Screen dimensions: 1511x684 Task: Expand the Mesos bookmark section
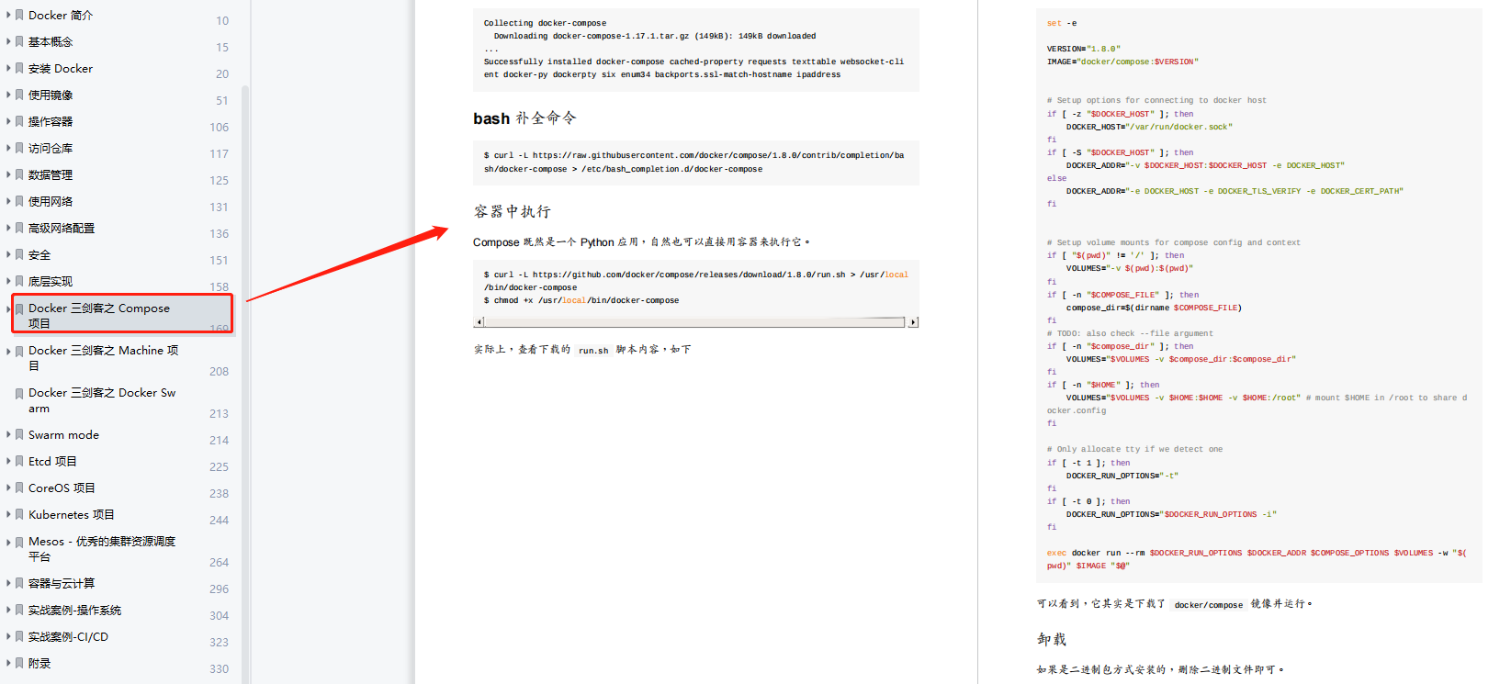tap(8, 543)
